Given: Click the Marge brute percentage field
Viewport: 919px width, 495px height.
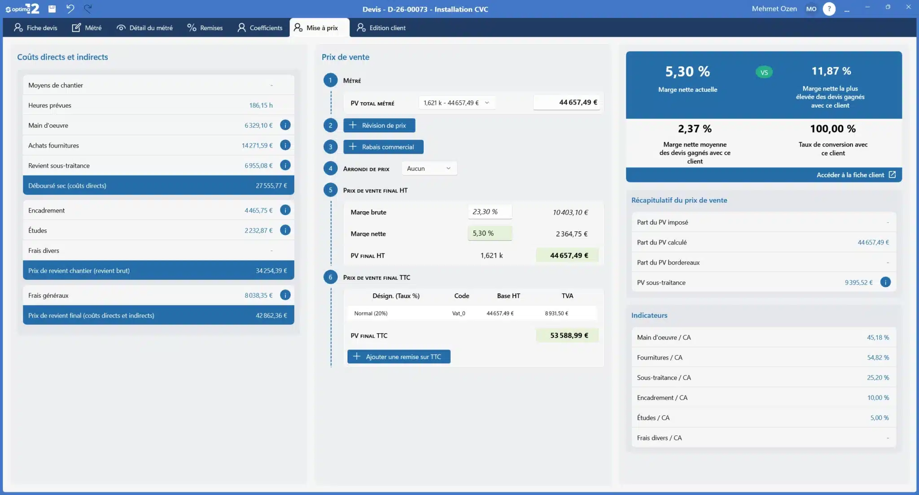Looking at the screenshot, I should (x=490, y=212).
